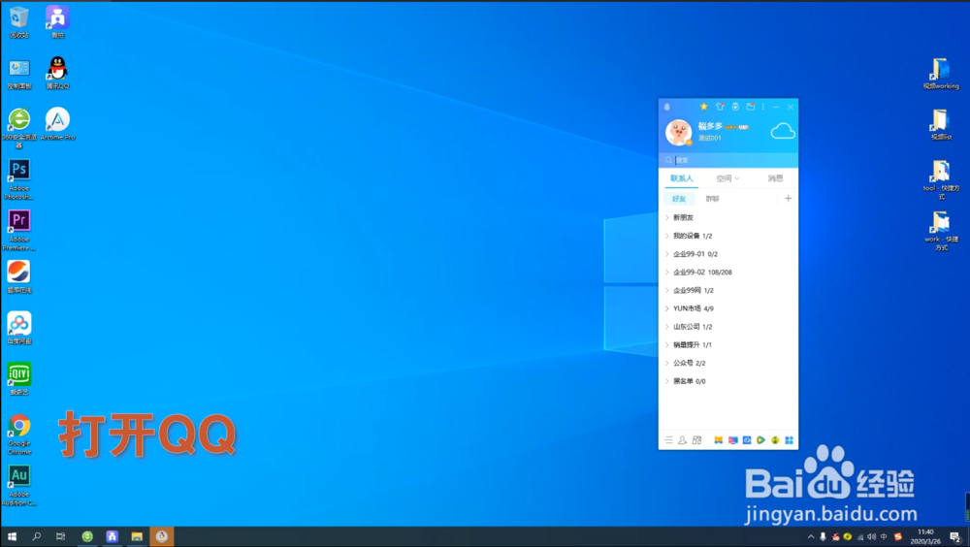Open File Explorer from the taskbar
This screenshot has height=547, width=970.
(137, 536)
